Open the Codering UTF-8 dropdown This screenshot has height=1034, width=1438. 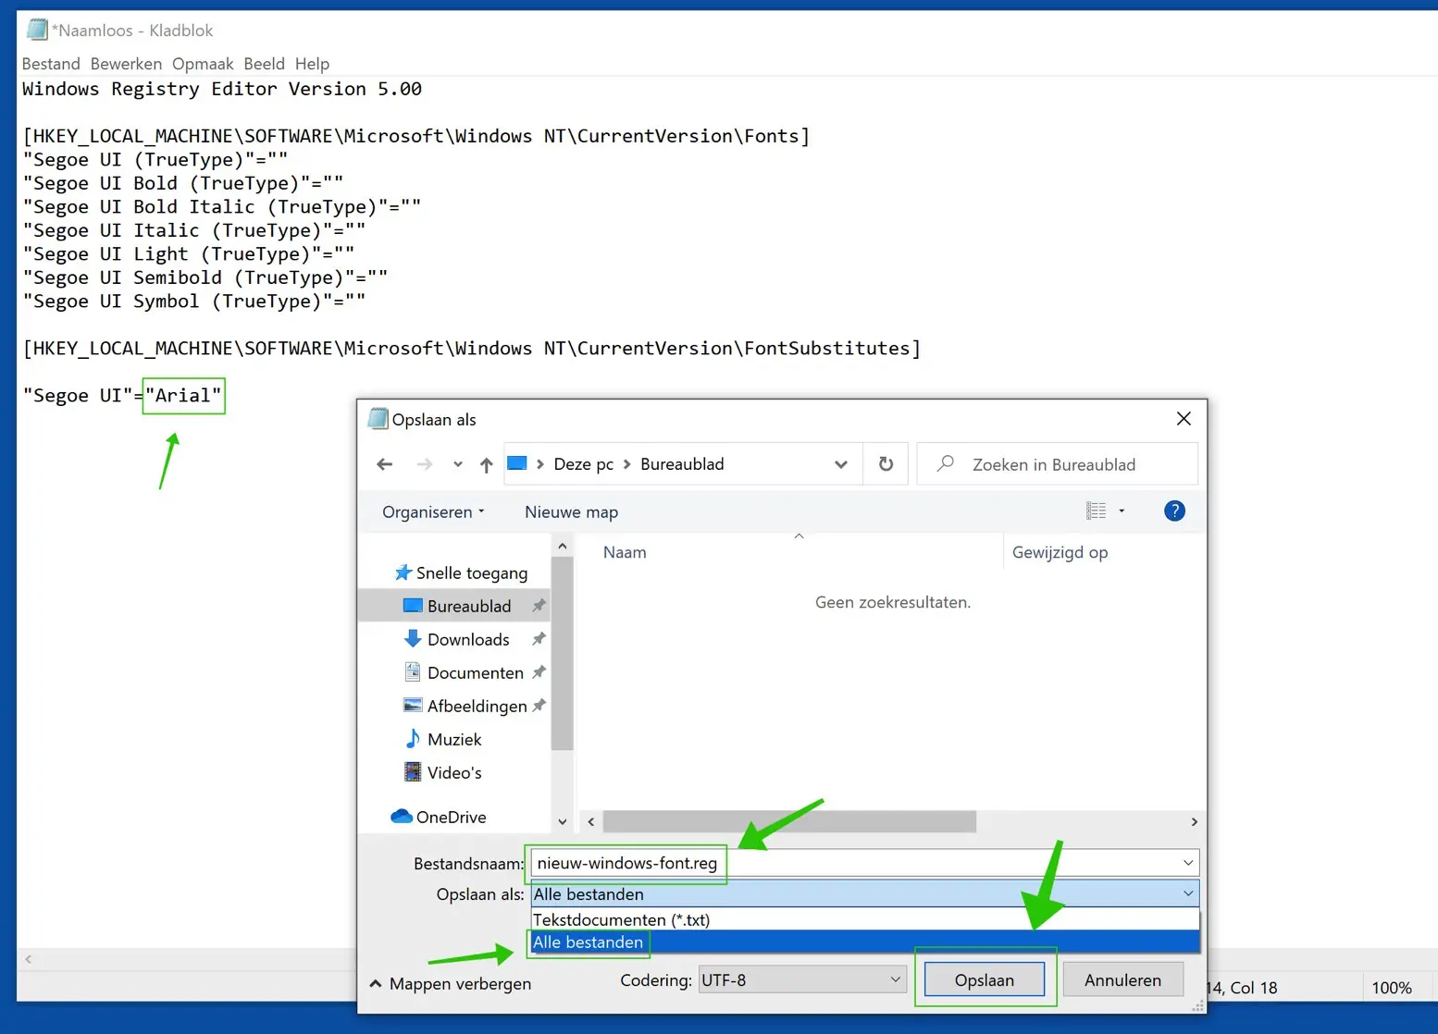801,979
